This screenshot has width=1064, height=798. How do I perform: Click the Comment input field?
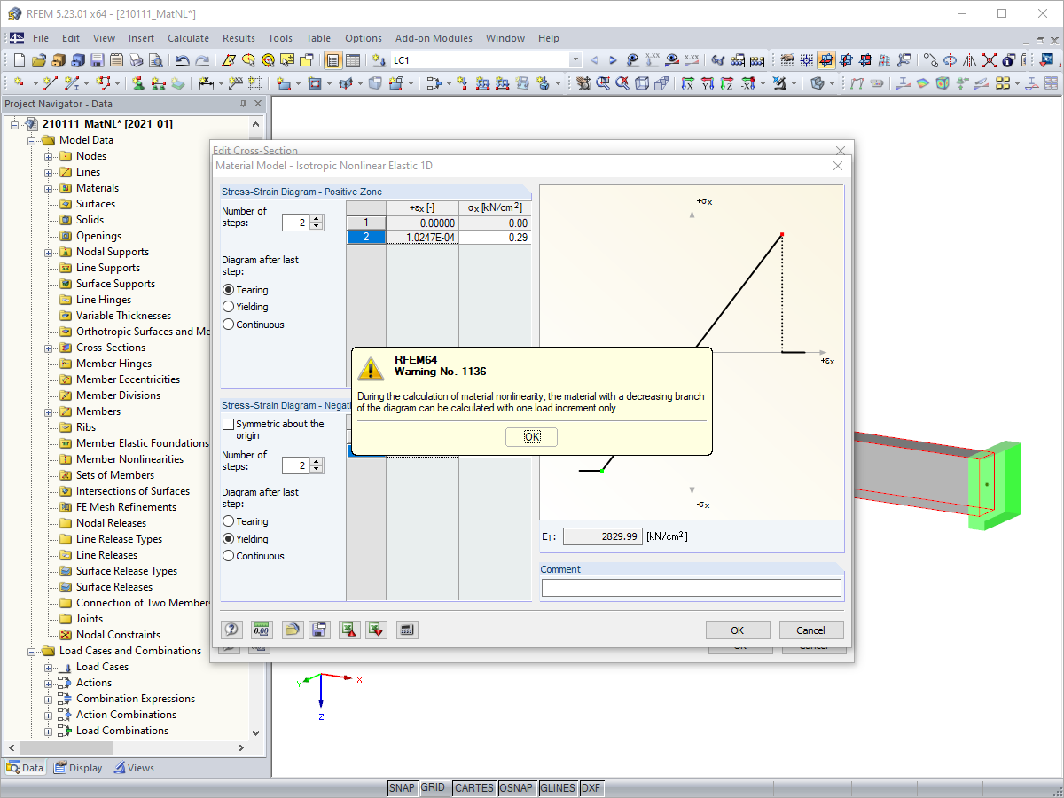(692, 588)
